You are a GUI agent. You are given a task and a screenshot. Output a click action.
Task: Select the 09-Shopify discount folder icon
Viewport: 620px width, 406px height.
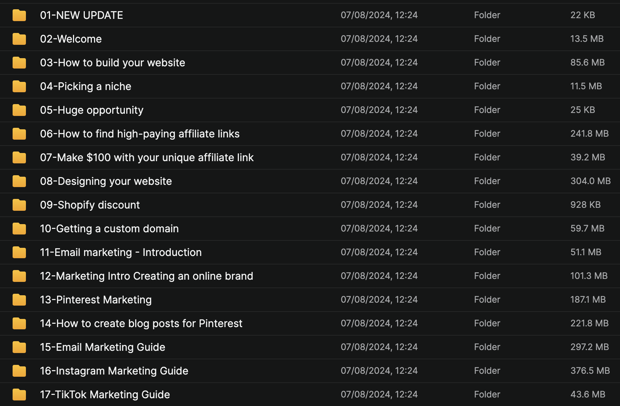tap(19, 205)
